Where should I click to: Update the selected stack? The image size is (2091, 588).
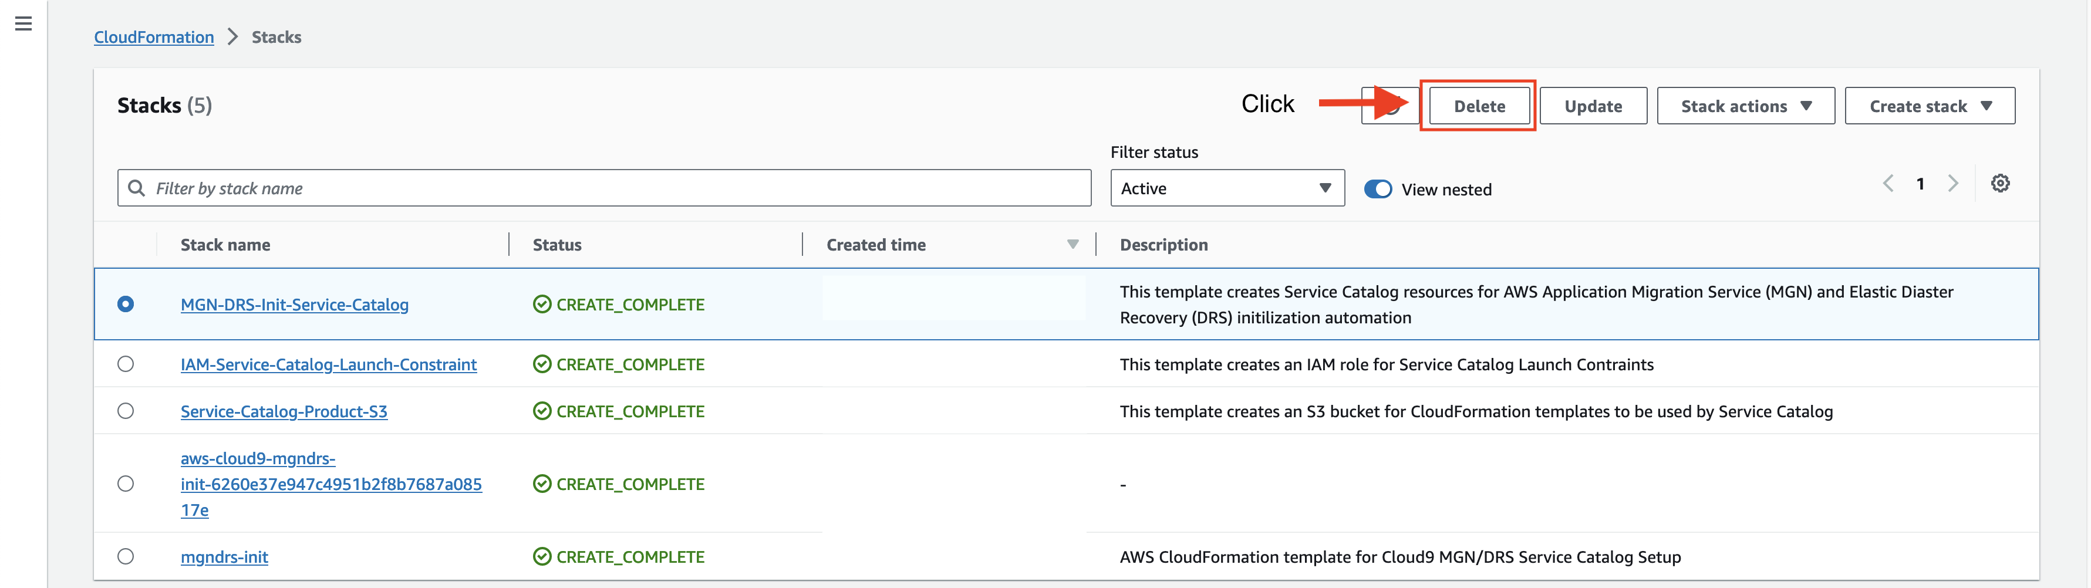(x=1593, y=106)
